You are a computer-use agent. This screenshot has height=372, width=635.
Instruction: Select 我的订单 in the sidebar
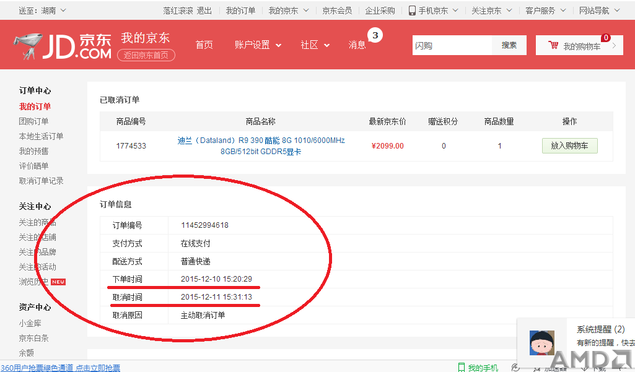pyautogui.click(x=35, y=106)
